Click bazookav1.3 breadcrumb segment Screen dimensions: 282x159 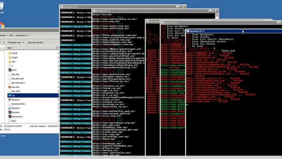point(22,35)
